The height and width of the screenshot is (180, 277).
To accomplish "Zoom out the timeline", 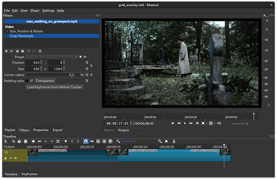I will [118, 142].
